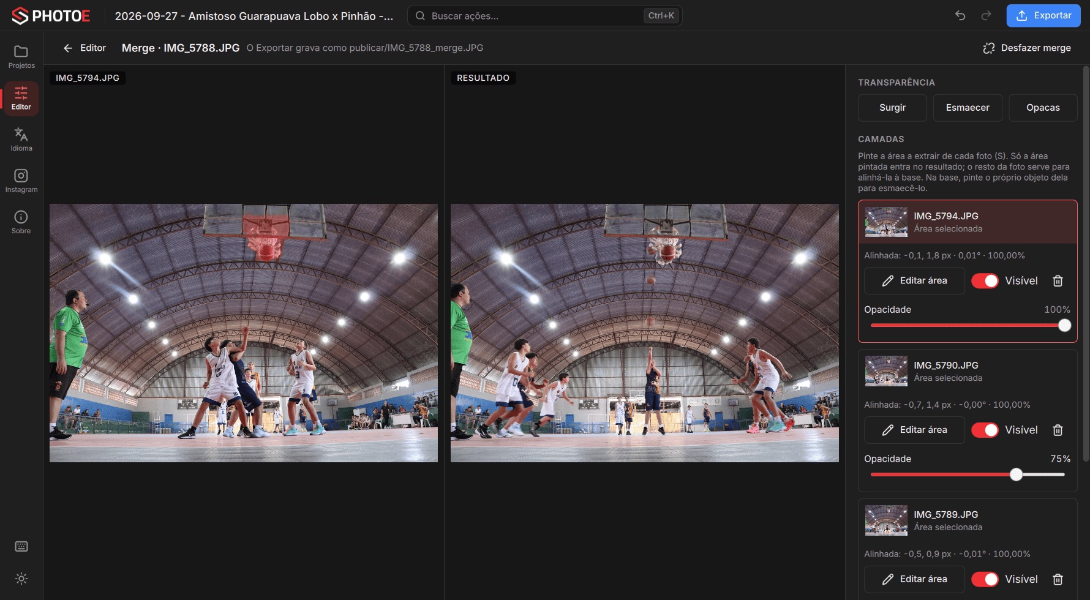This screenshot has width=1090, height=600.
Task: Toggle the light/dark theme sun icon
Action: 21,579
